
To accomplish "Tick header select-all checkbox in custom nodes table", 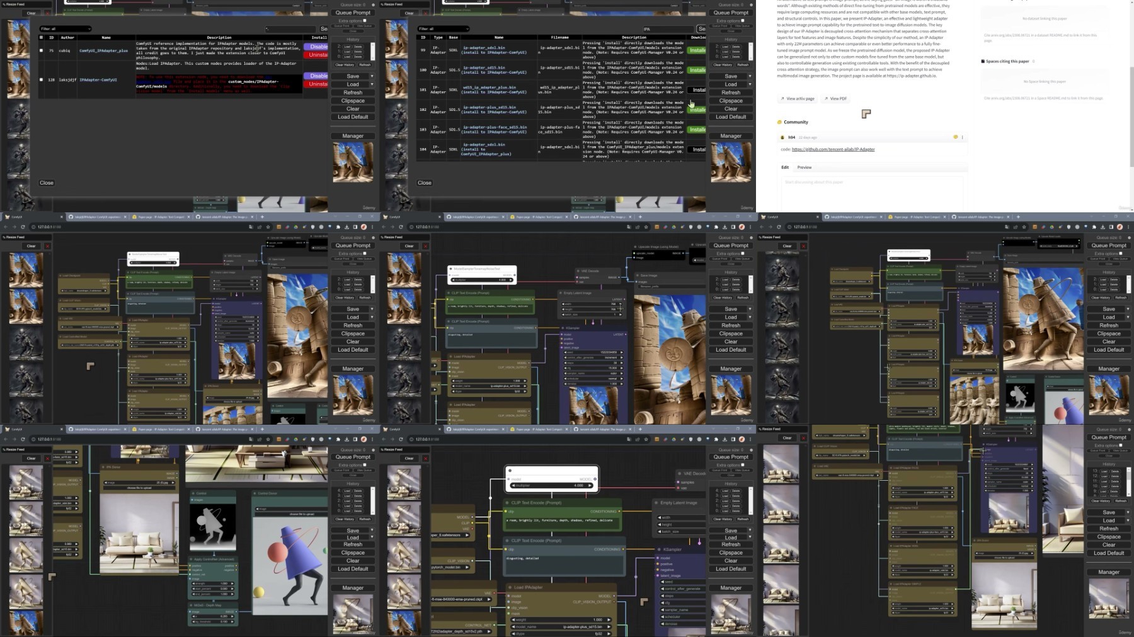I will coord(42,37).
